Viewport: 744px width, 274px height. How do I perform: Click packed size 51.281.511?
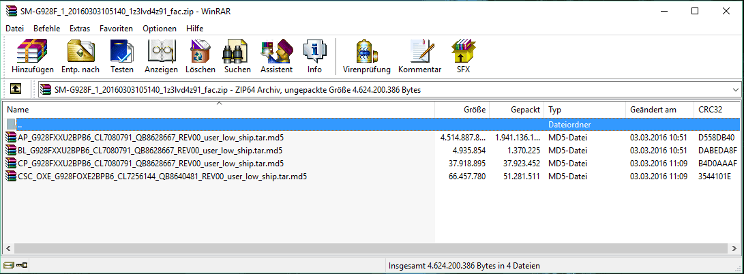point(522,177)
